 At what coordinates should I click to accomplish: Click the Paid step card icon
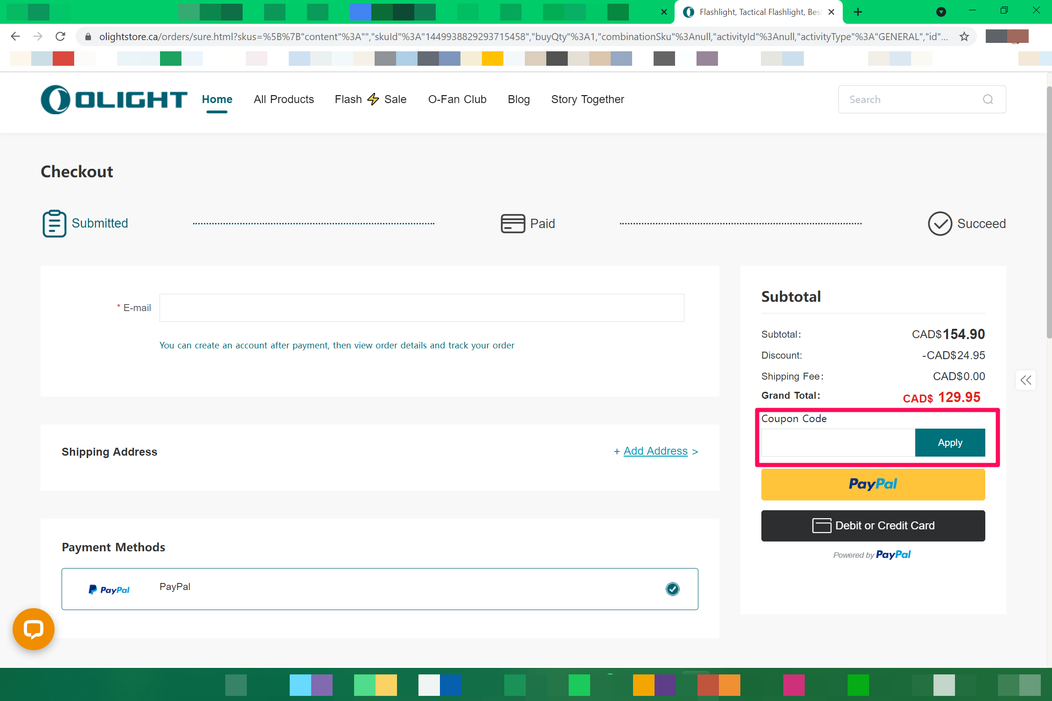[x=513, y=223]
